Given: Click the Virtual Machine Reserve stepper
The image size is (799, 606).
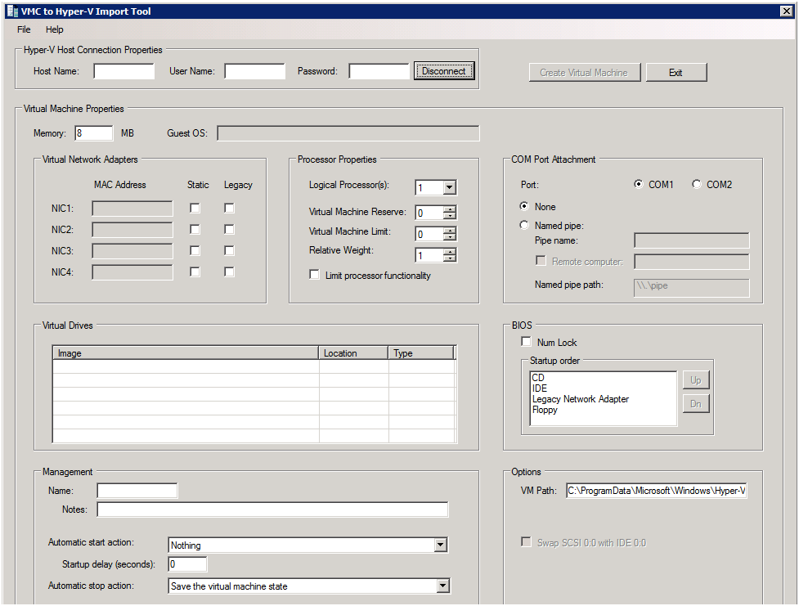Looking at the screenshot, I should 450,213.
